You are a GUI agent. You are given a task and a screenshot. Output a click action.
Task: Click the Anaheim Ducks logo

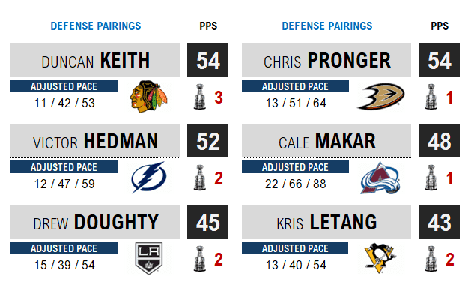380,96
